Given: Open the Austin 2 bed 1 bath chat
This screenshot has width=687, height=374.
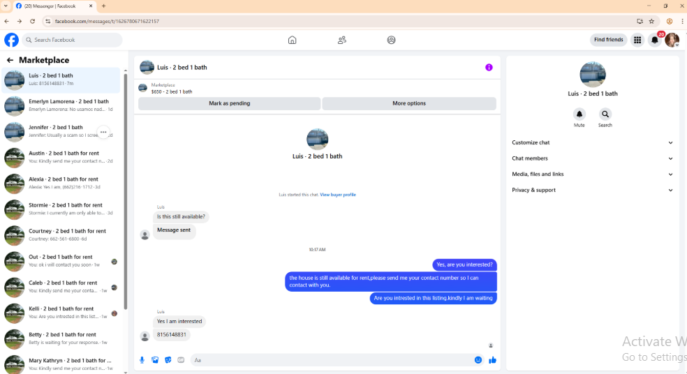Looking at the screenshot, I should pyautogui.click(x=61, y=157).
